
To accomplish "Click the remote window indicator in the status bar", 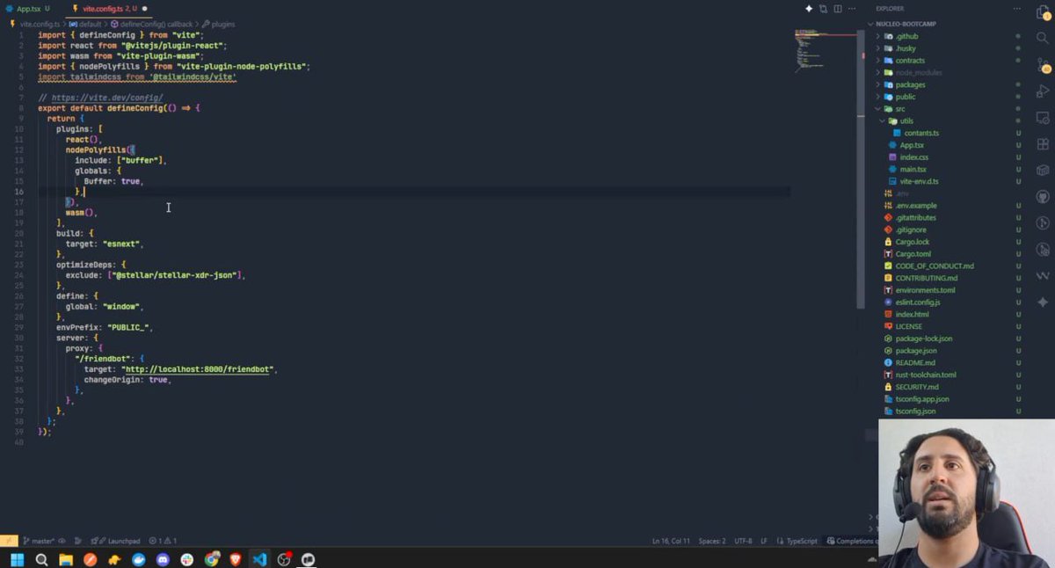I will click(9, 541).
